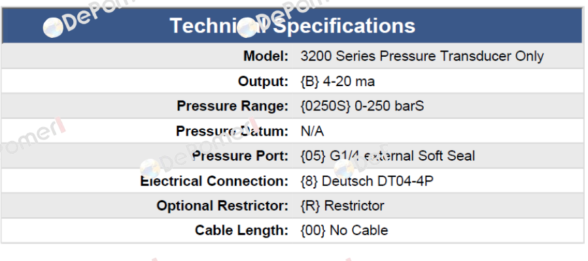Viewport: 588px width, 261px height.
Task: Click the {8} Deutsch DT04-4P value
Action: pyautogui.click(x=367, y=181)
